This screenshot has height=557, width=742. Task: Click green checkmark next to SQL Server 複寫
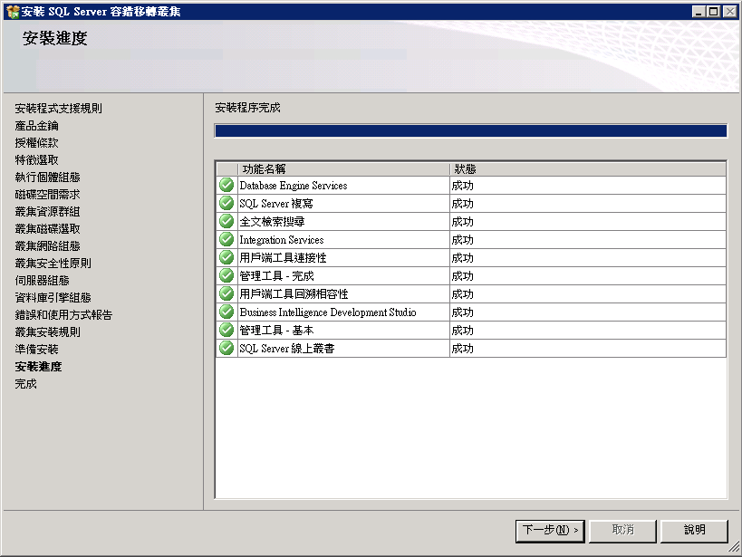[x=226, y=203]
